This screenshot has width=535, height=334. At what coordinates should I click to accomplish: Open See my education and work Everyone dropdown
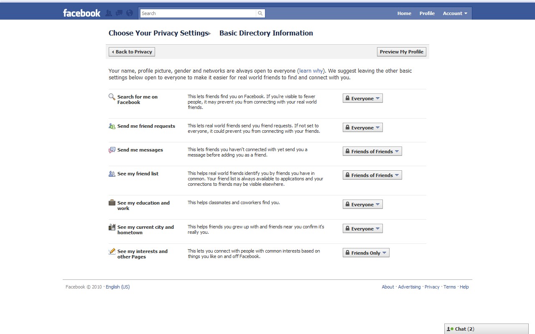(x=362, y=205)
